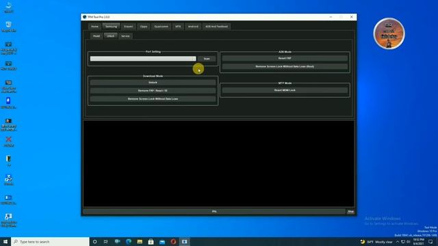Open the volume icon in system tray
This screenshot has height=246, width=438.
(409, 242)
